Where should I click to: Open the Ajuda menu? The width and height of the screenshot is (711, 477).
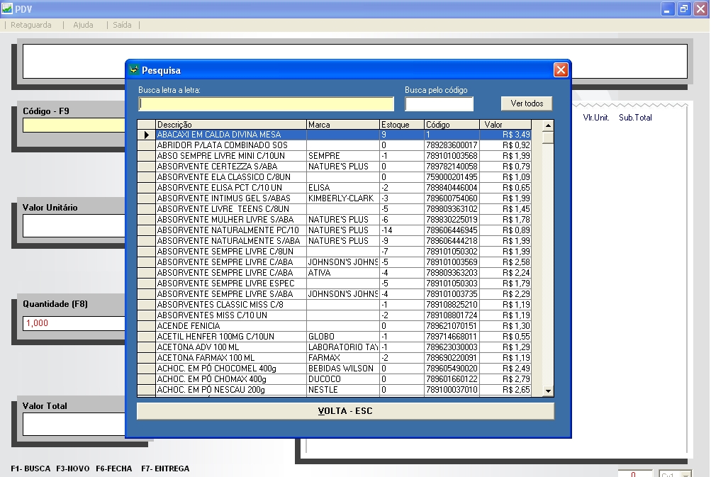(x=83, y=25)
